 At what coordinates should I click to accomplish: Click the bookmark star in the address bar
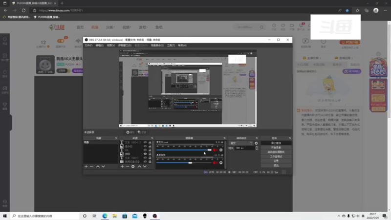coord(347,10)
